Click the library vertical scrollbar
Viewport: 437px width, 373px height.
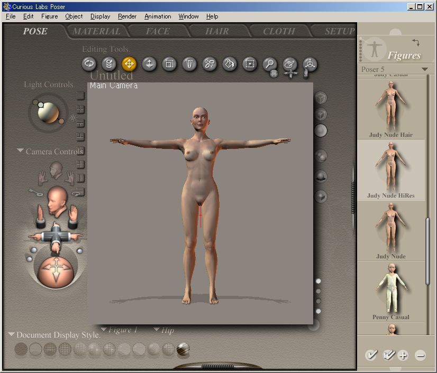point(428,251)
